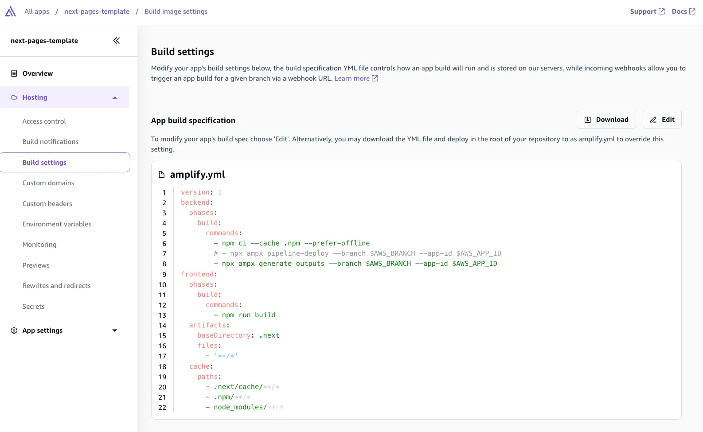Edit the app build specification
This screenshot has height=432, width=703.
662,120
